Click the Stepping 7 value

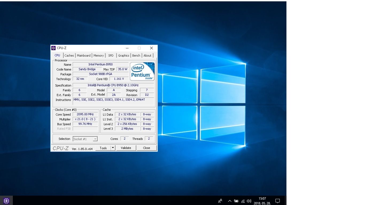click(x=147, y=90)
